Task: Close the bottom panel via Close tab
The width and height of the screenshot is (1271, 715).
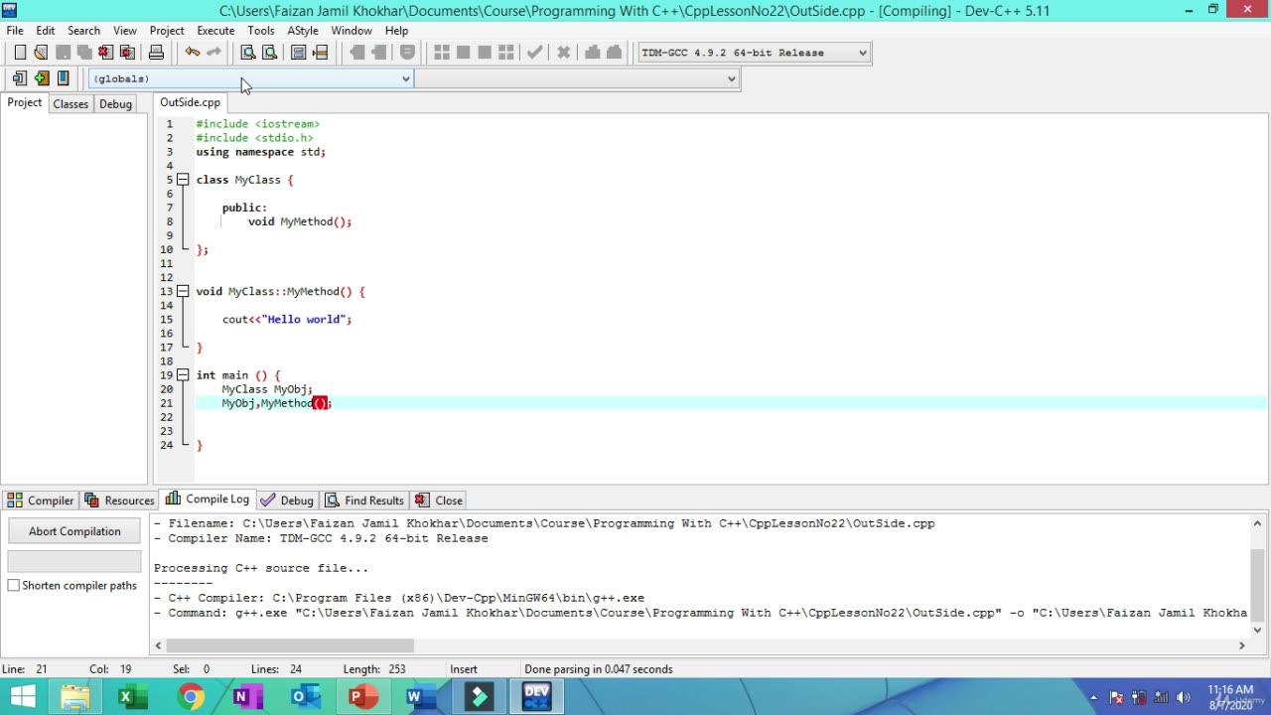Action: [439, 500]
